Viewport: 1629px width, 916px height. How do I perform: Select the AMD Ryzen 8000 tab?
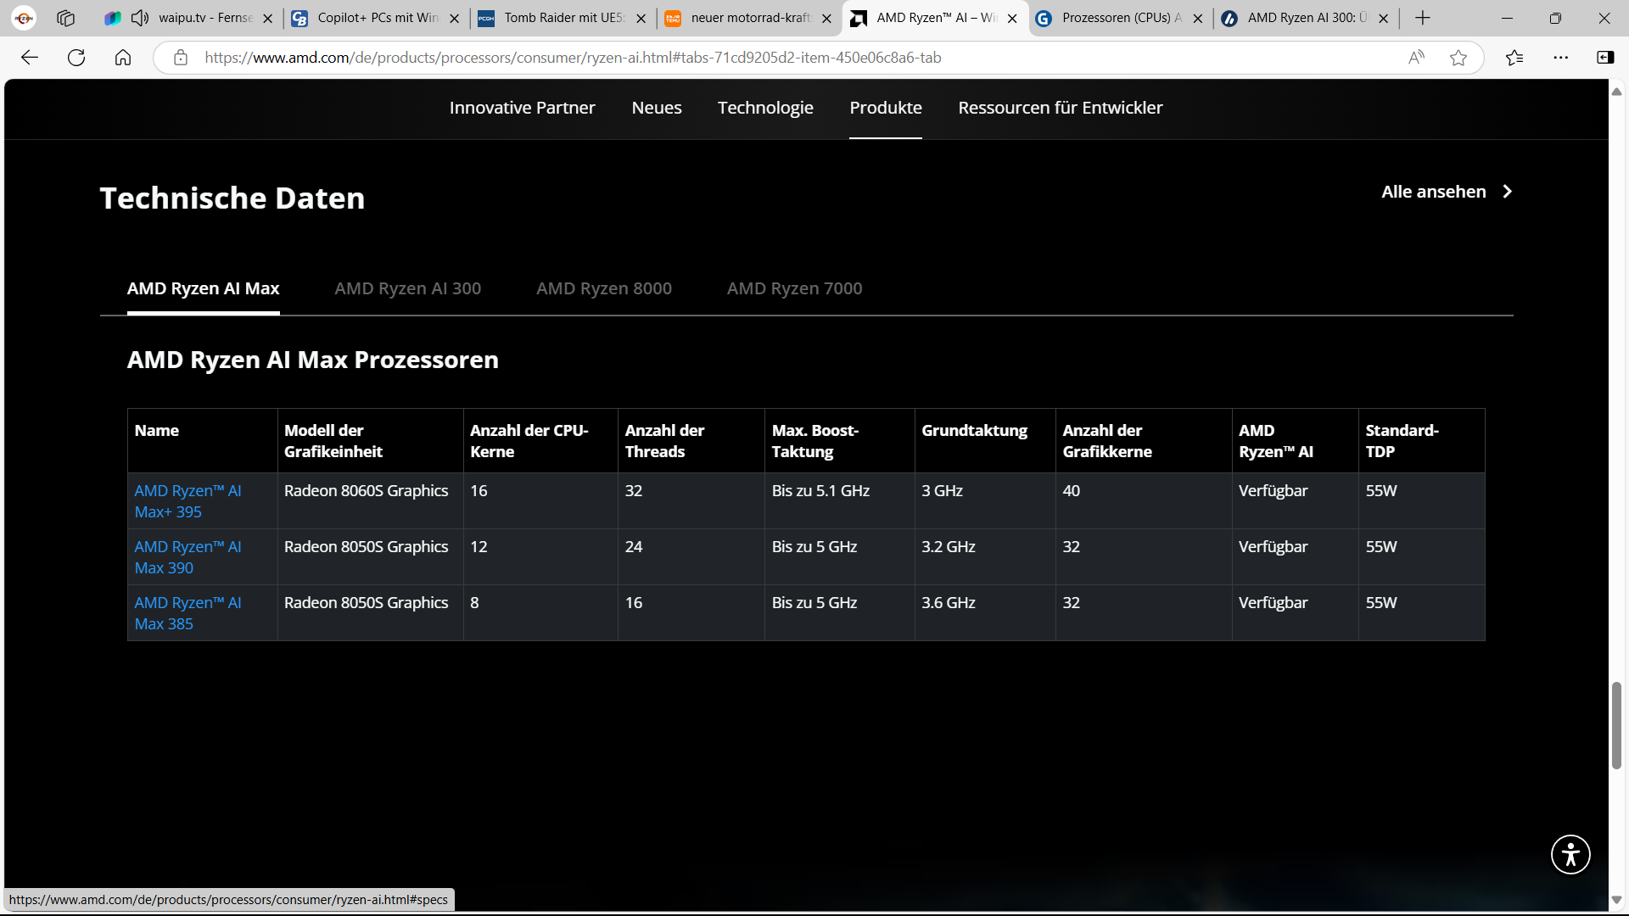point(603,288)
